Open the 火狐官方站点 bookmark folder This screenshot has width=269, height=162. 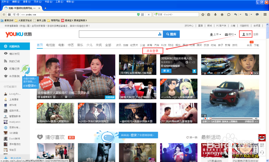(x=23, y=20)
